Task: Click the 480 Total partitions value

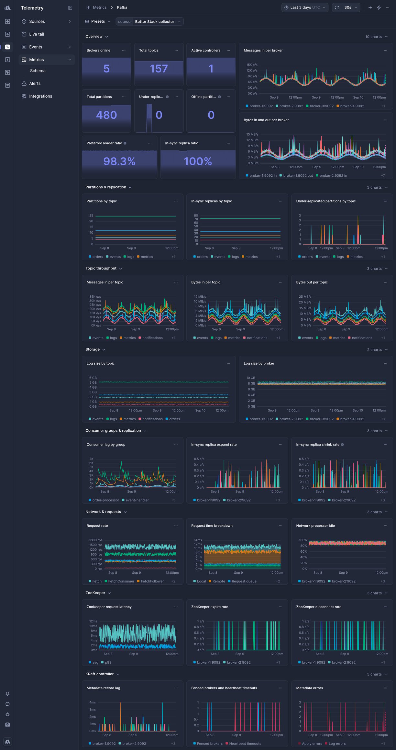Action: point(106,115)
